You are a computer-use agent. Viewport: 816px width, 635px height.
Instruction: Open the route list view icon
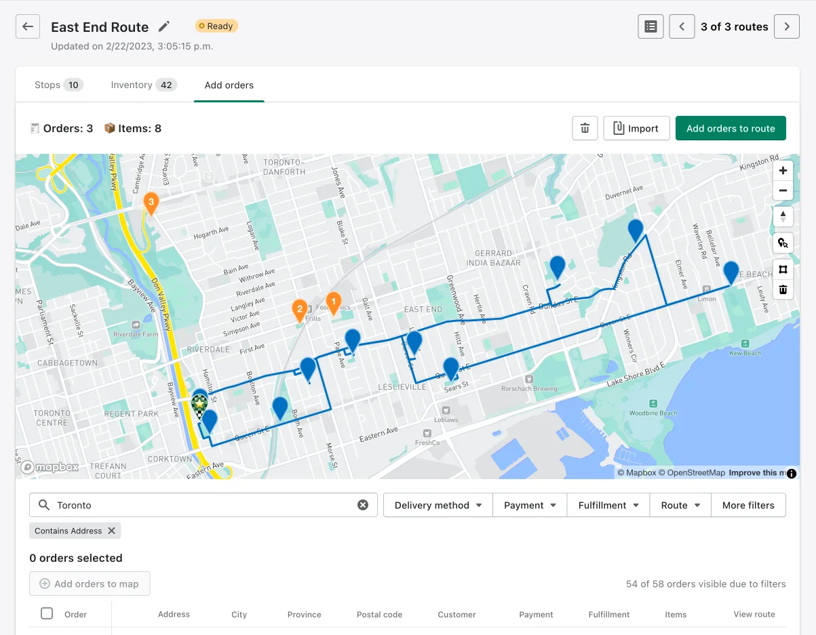click(650, 26)
